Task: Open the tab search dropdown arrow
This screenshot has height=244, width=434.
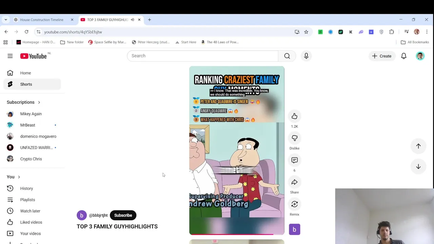Action: click(6, 20)
